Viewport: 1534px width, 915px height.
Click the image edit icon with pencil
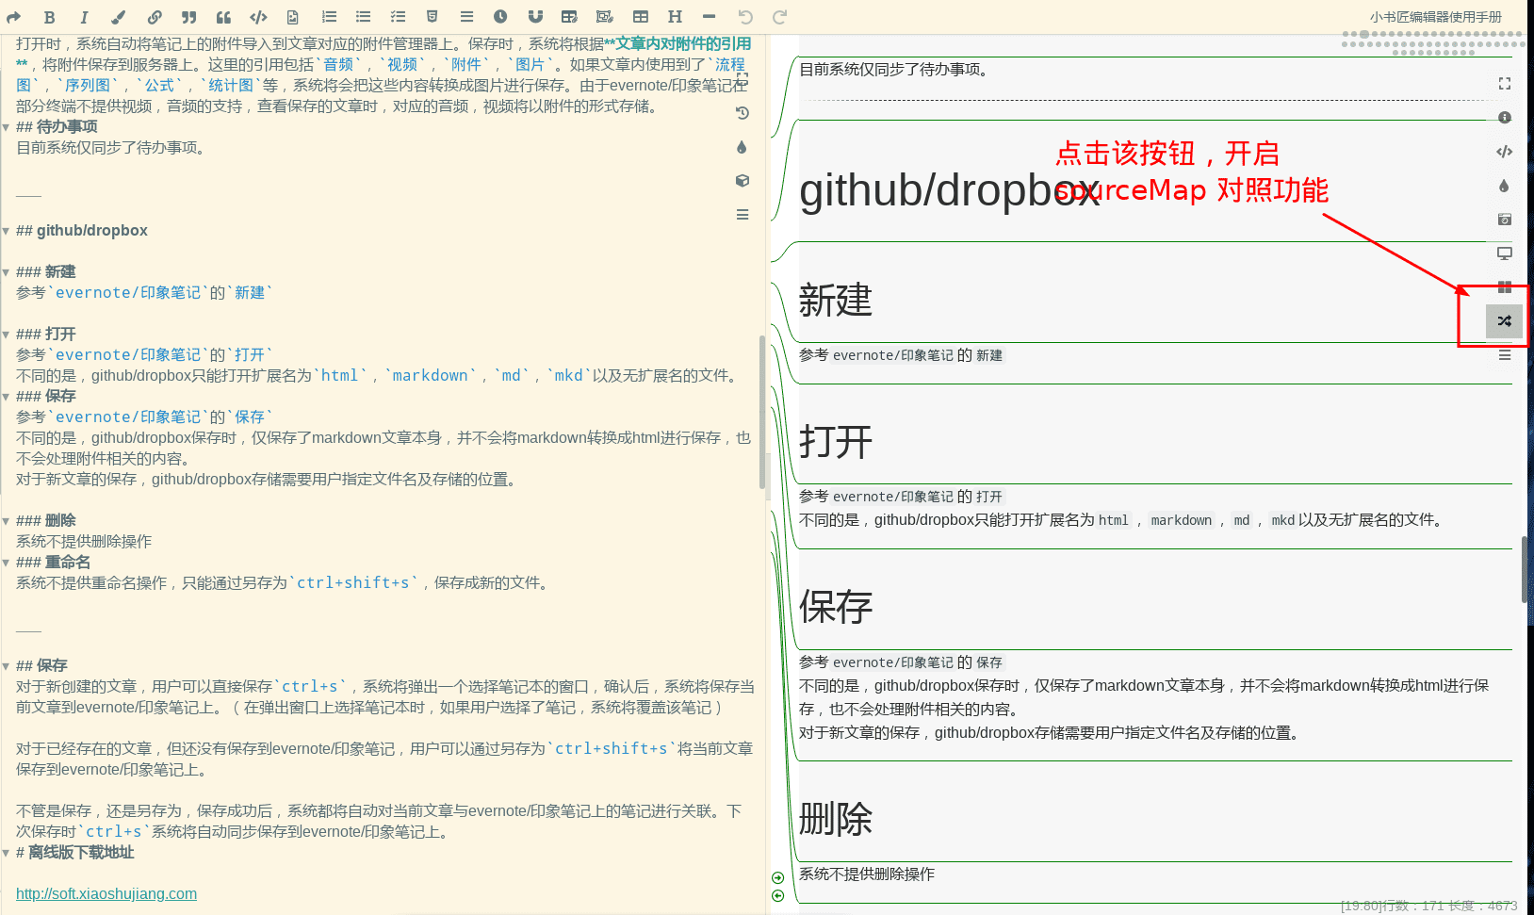(x=605, y=17)
